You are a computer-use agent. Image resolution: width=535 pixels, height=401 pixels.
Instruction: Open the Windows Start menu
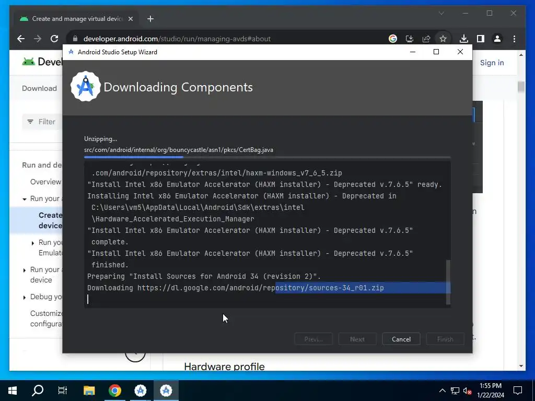13,391
